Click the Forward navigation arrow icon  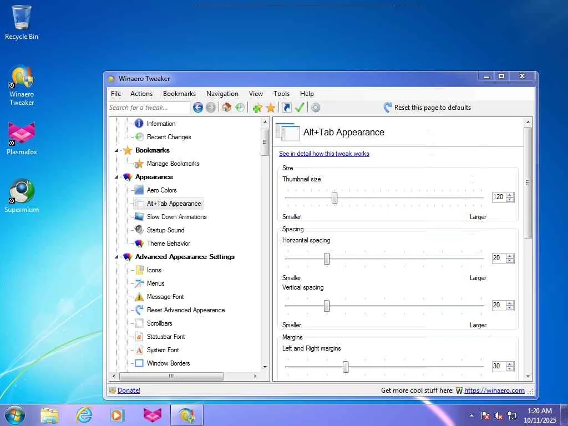[210, 108]
